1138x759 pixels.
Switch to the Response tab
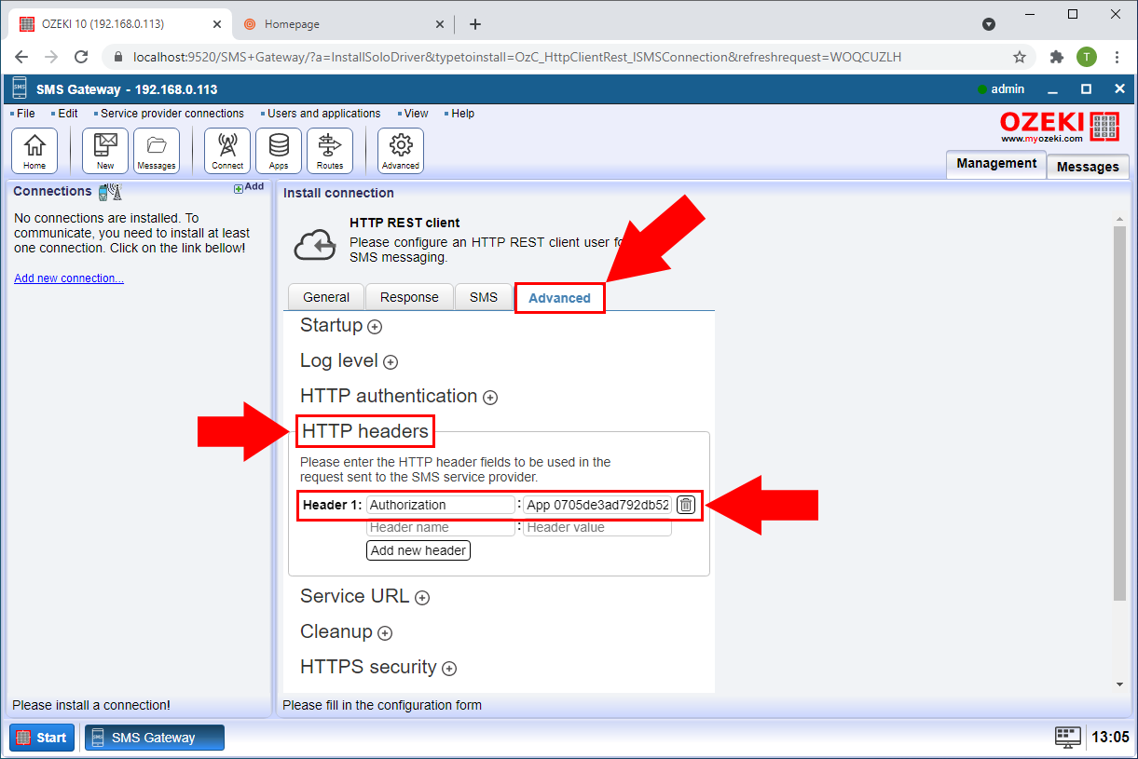(409, 297)
